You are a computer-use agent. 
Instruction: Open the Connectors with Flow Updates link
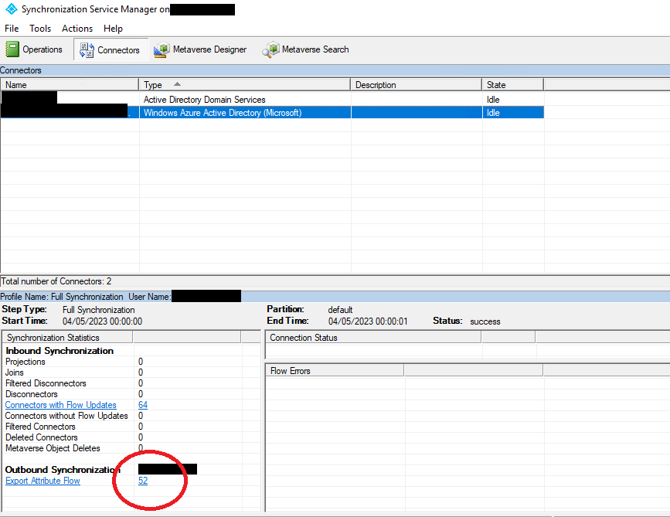pyautogui.click(x=60, y=404)
